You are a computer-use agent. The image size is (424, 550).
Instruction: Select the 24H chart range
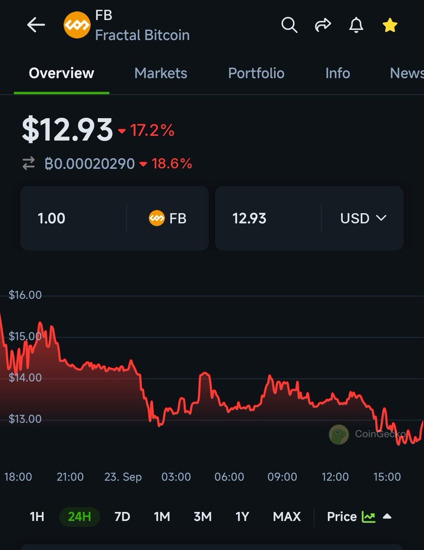tap(80, 517)
